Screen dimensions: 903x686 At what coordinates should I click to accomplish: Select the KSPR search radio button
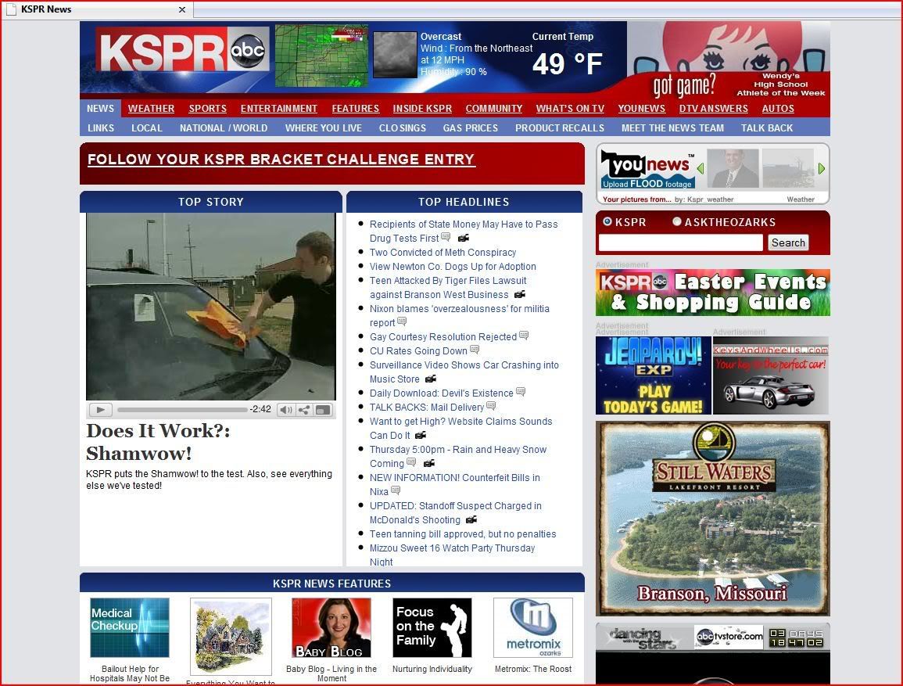pyautogui.click(x=607, y=222)
